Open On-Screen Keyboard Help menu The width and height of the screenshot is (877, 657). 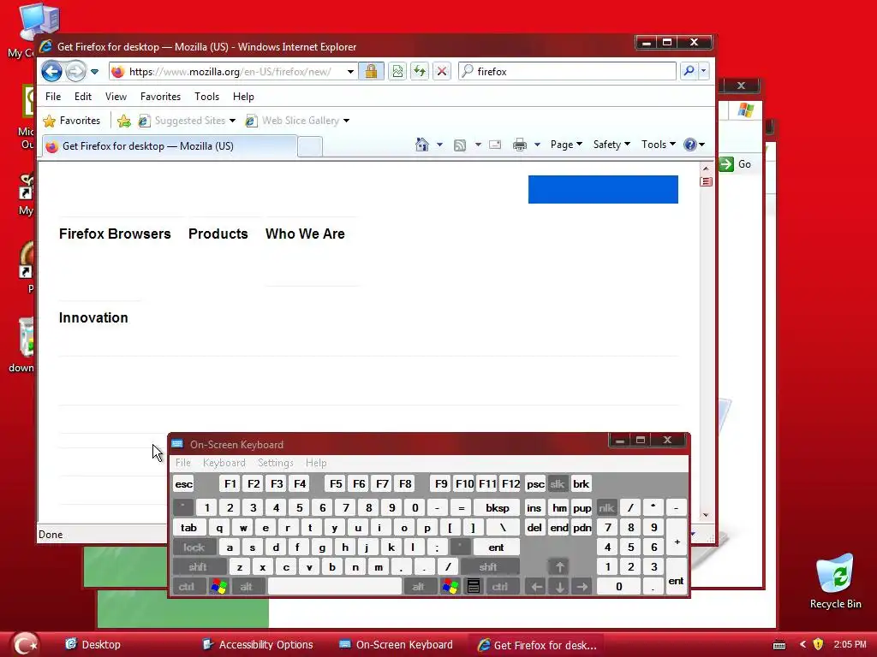(316, 463)
